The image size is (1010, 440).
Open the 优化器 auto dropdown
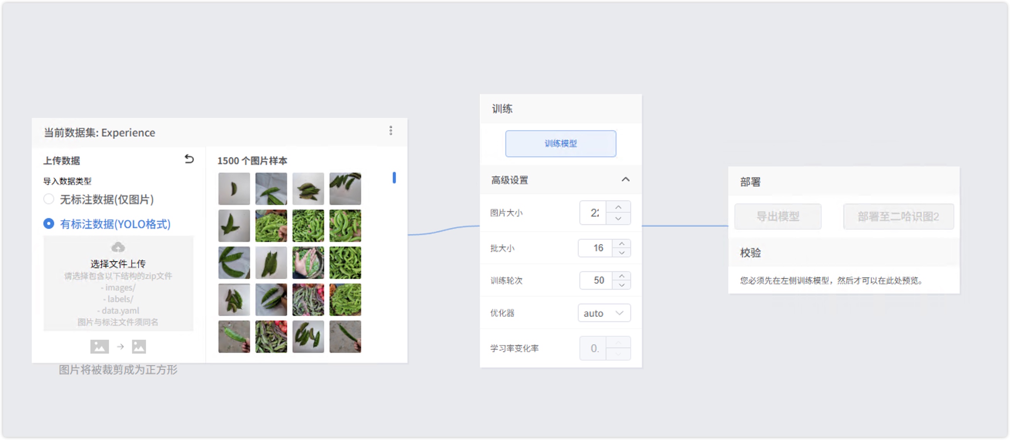point(604,313)
